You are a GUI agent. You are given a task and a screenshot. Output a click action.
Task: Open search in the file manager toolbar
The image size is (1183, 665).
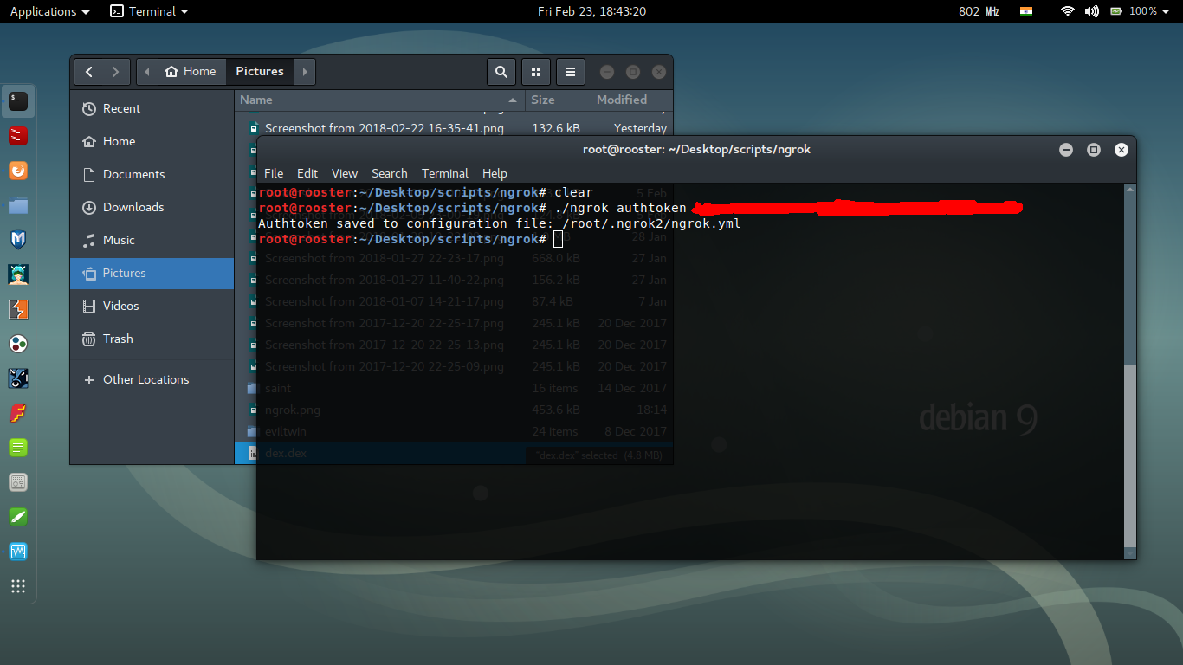501,72
